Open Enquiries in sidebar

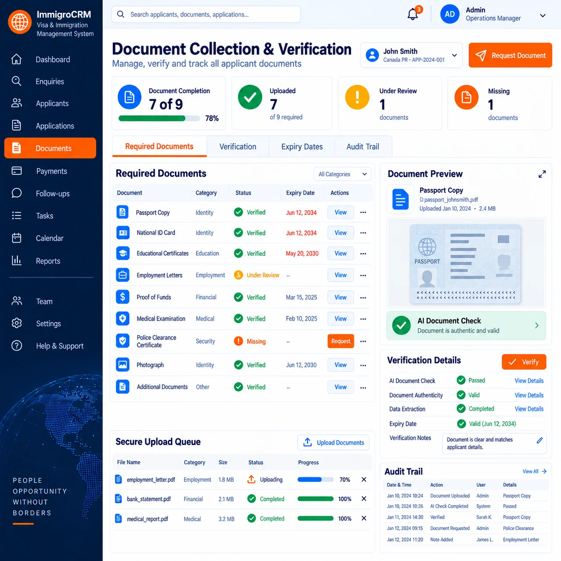tap(50, 81)
